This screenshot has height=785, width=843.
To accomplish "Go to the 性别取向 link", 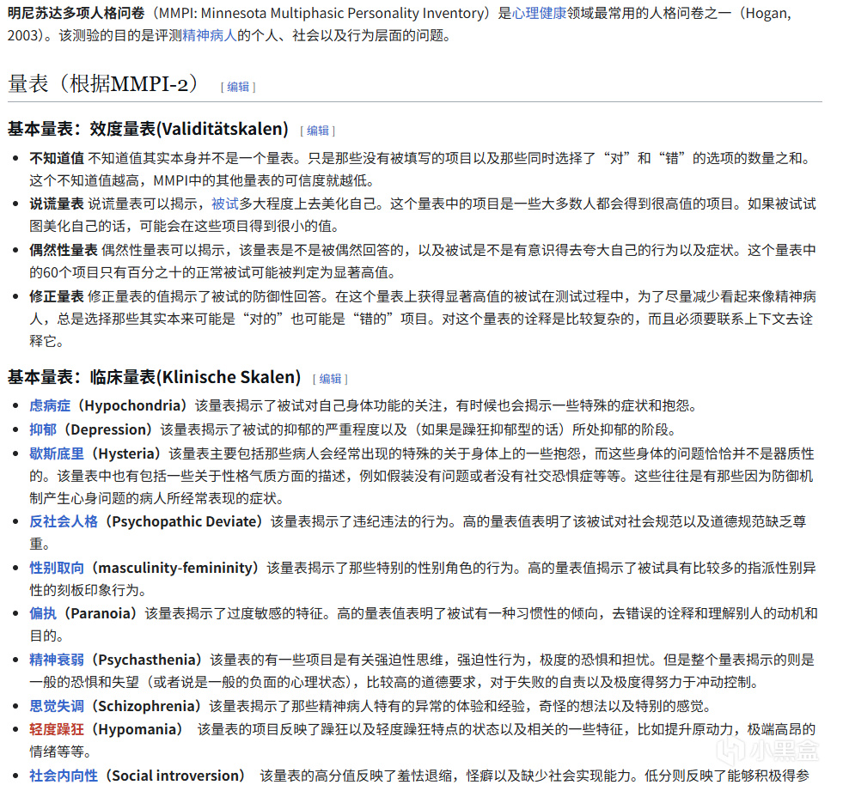I will pyautogui.click(x=57, y=568).
